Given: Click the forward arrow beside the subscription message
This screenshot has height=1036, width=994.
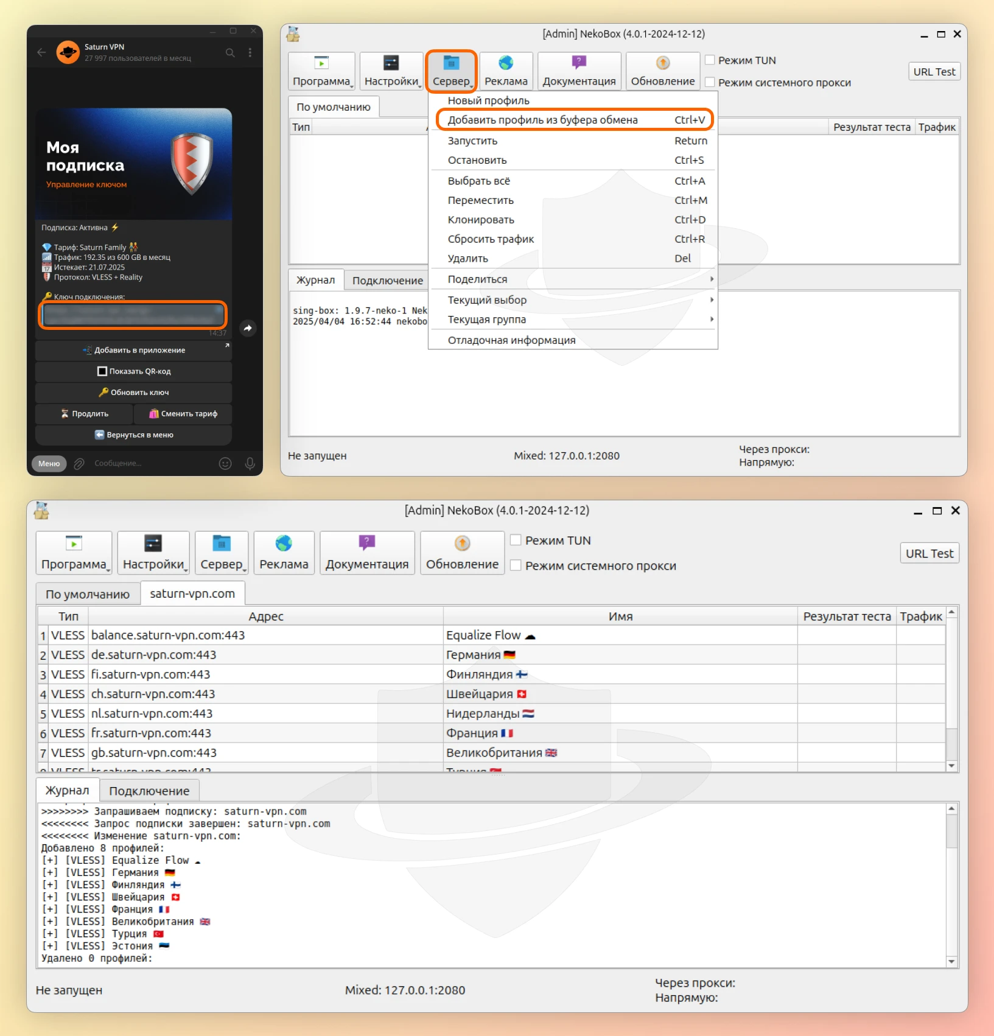Looking at the screenshot, I should click(x=248, y=328).
